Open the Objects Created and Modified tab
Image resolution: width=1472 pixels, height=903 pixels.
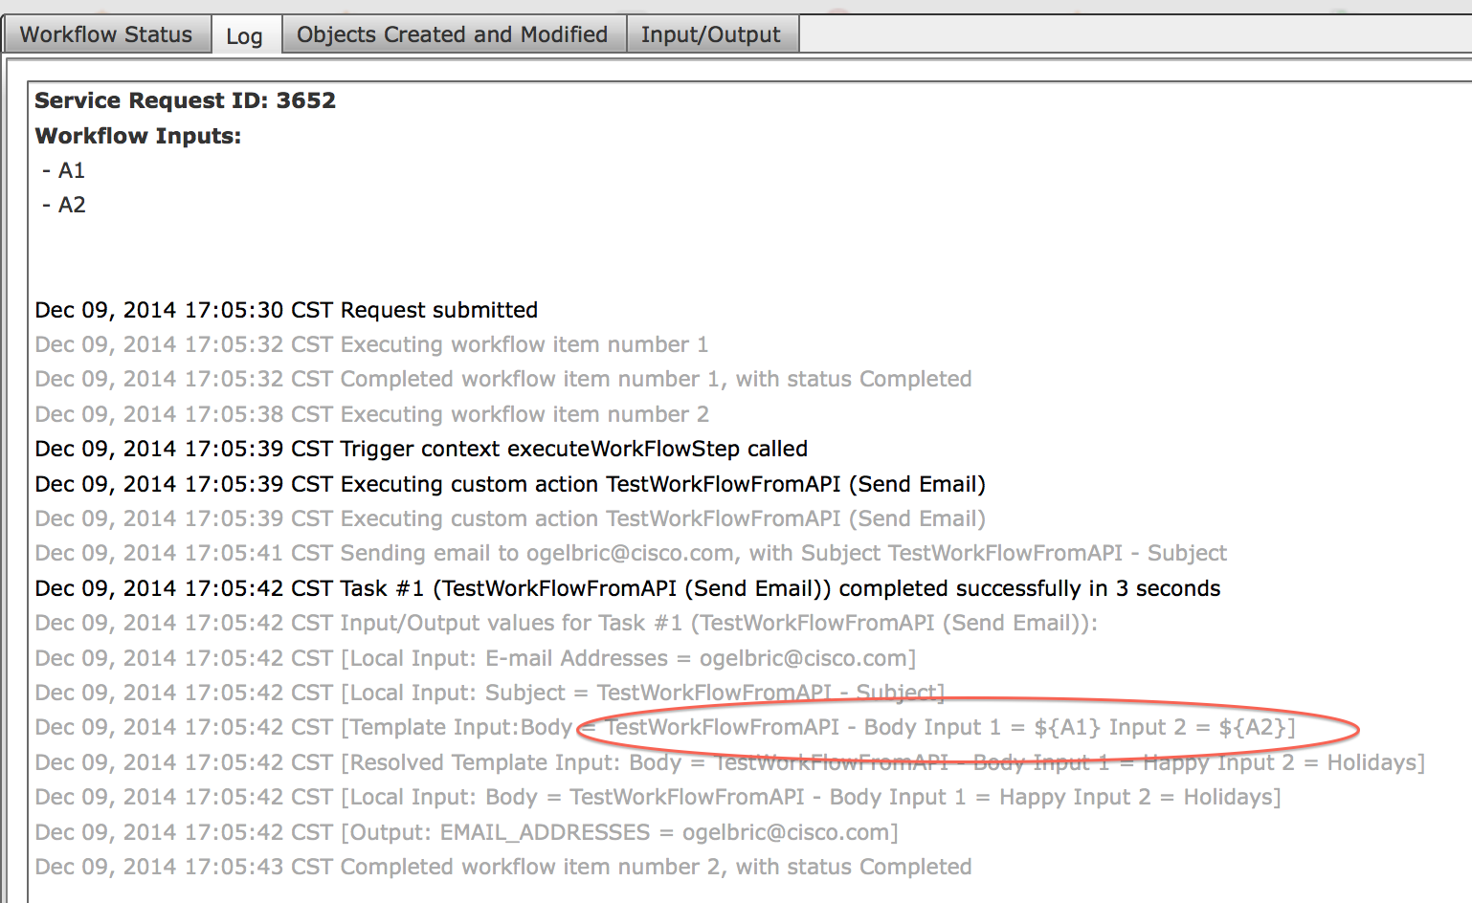coord(453,34)
